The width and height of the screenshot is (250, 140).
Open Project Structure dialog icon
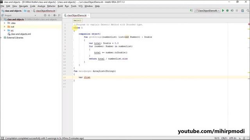pyautogui.click(x=242, y=10)
